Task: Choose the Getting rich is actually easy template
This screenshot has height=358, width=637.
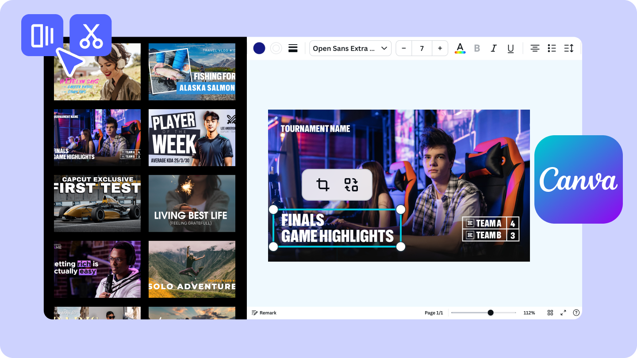Action: (97, 269)
